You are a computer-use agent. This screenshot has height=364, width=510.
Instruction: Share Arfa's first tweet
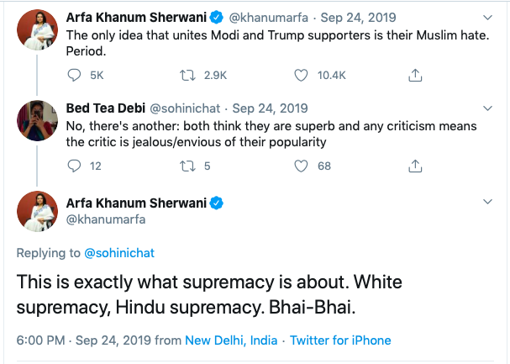click(414, 75)
